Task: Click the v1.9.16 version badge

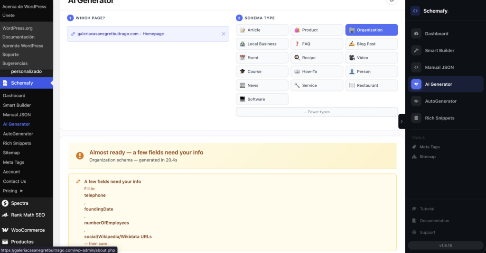Action: click(x=445, y=245)
